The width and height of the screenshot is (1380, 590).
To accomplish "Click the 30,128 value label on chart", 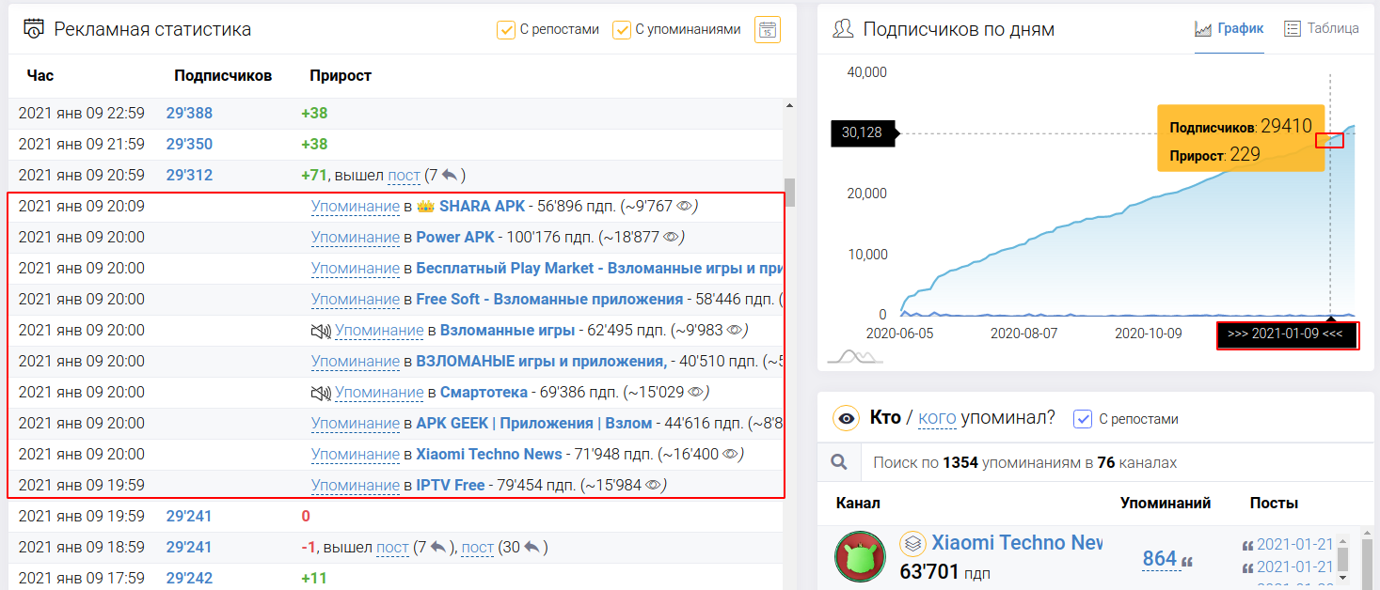I will tap(862, 132).
